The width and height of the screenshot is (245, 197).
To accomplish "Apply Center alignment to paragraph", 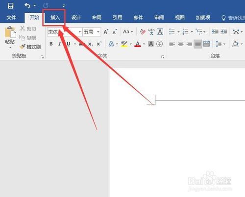I will click(180, 44).
